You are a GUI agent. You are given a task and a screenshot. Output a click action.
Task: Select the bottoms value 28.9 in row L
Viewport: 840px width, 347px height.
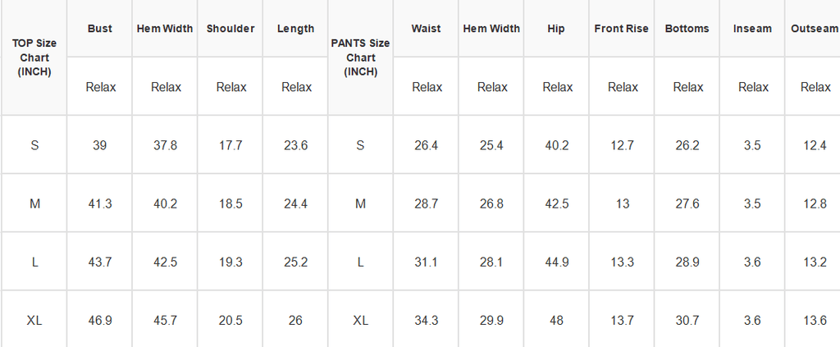point(687,262)
